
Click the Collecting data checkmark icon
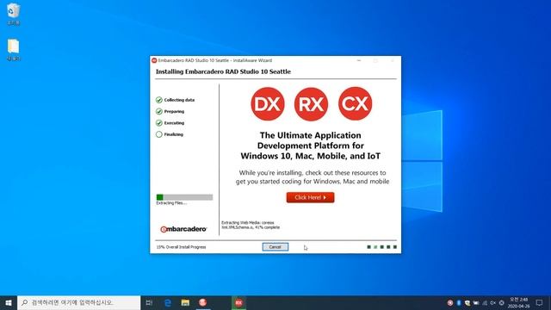pos(158,100)
